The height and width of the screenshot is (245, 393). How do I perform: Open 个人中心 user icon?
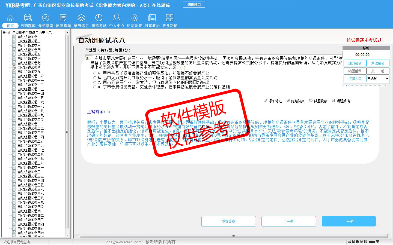click(x=117, y=18)
